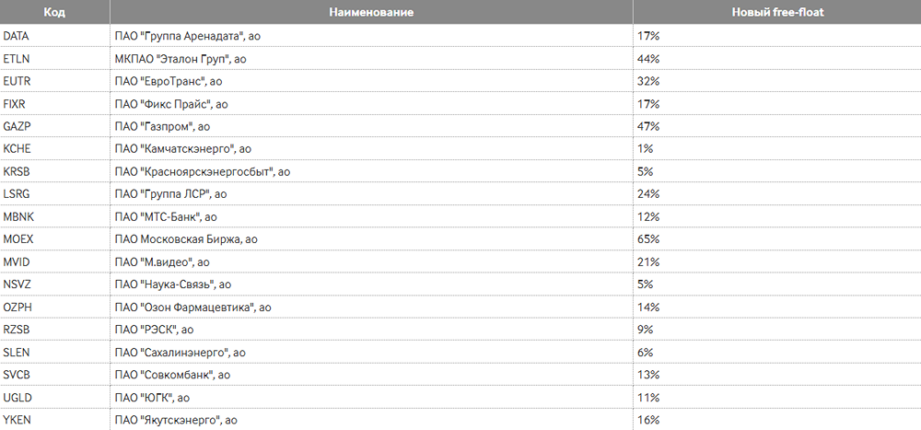Click the "Наименование" column header

point(370,14)
